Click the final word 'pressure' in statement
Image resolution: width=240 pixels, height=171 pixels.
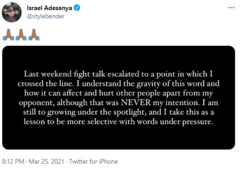(197, 122)
